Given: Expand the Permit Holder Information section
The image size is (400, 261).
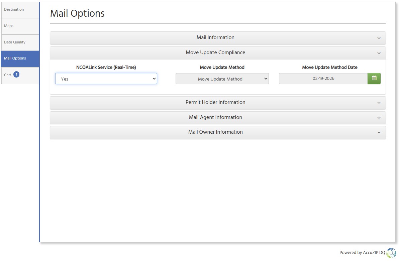Looking at the screenshot, I should (215, 103).
